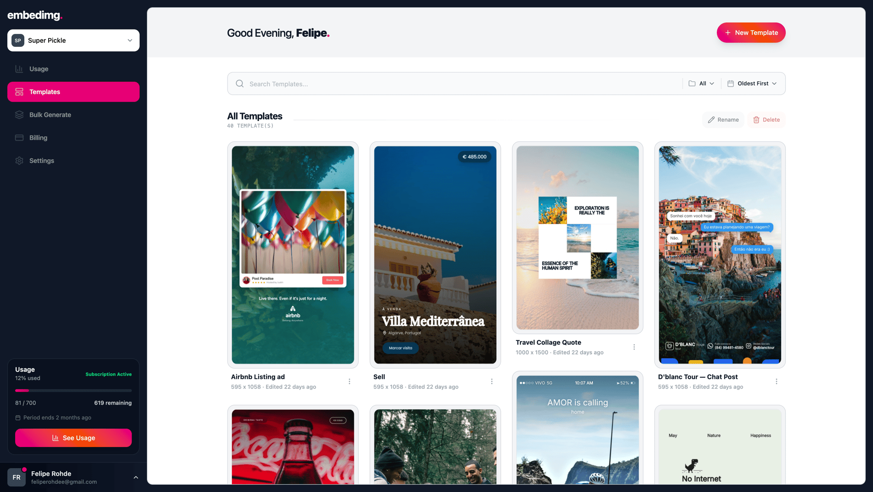Screen dimensions: 873x492
Task: Click the See Usage button
Action: coord(74,438)
